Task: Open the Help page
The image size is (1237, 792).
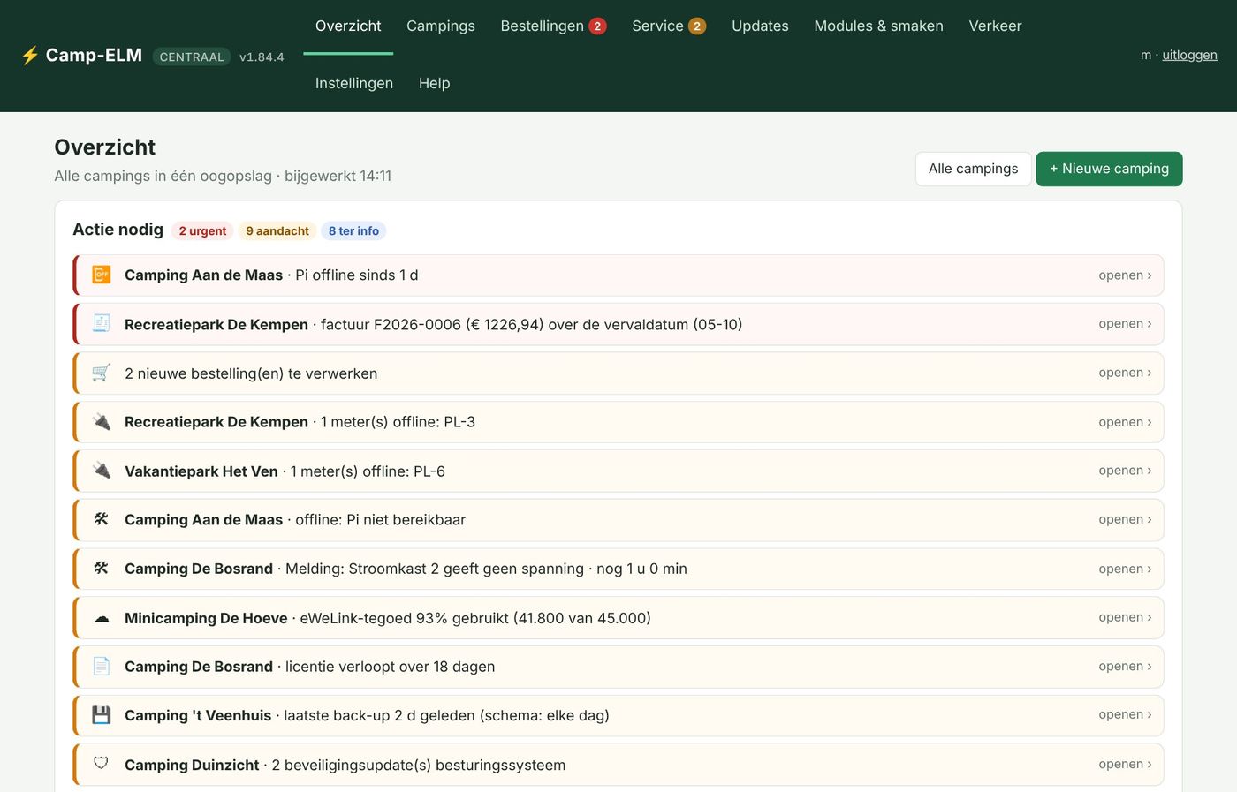Action: 435,83
